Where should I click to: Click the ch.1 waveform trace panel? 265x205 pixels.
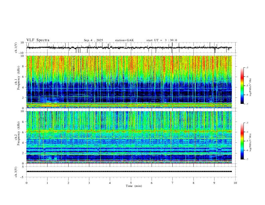click(131, 48)
